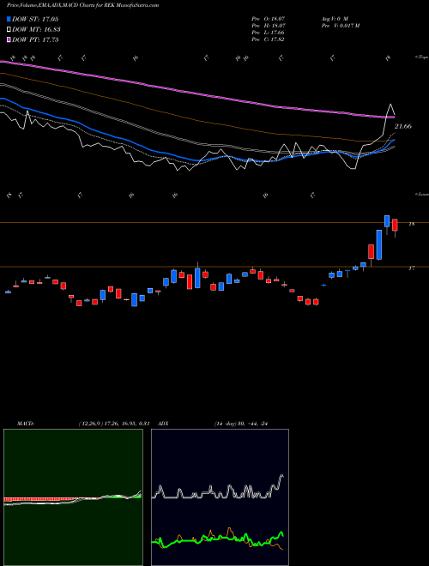Click the 'Pre H: 18.07' value

(x=269, y=26)
